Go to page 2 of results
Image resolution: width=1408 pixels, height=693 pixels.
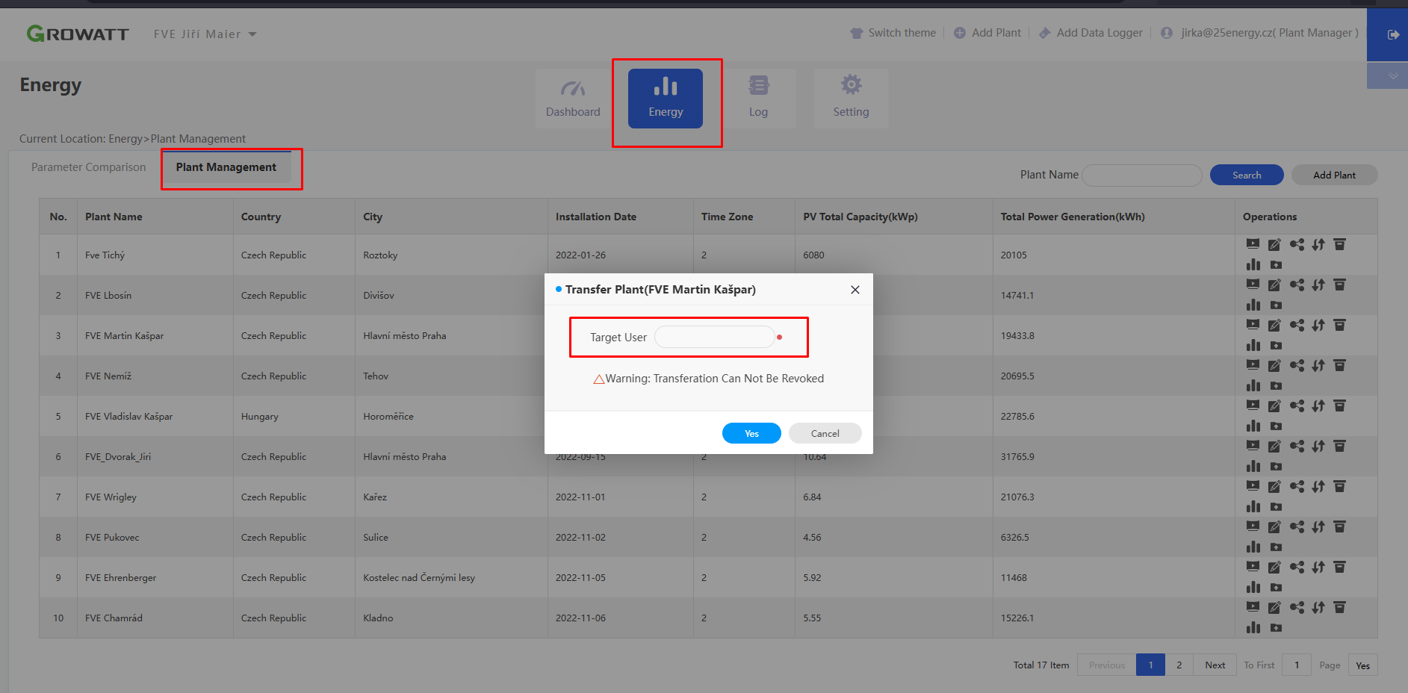click(x=1179, y=665)
